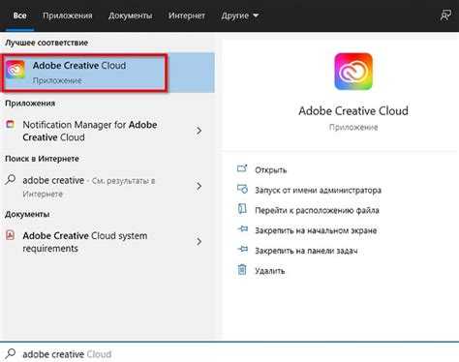Click the search box magnifier icon
Viewport: 459px width, 362px height.
click(11, 353)
